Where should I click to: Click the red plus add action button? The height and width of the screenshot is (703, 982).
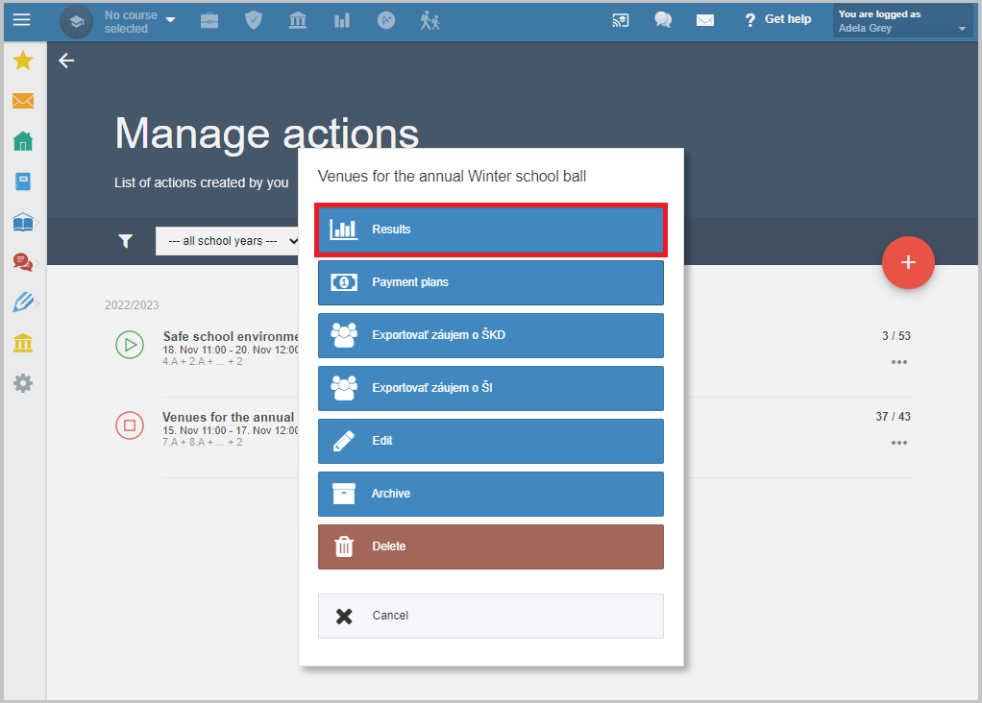coord(908,262)
